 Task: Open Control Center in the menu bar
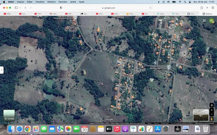pos(190,2)
